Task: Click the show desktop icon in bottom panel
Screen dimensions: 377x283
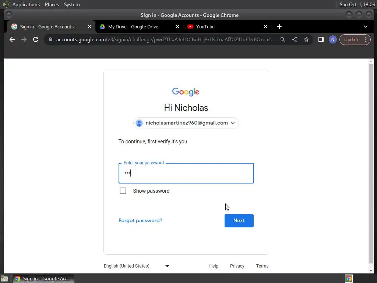Action: pyautogui.click(x=4, y=279)
